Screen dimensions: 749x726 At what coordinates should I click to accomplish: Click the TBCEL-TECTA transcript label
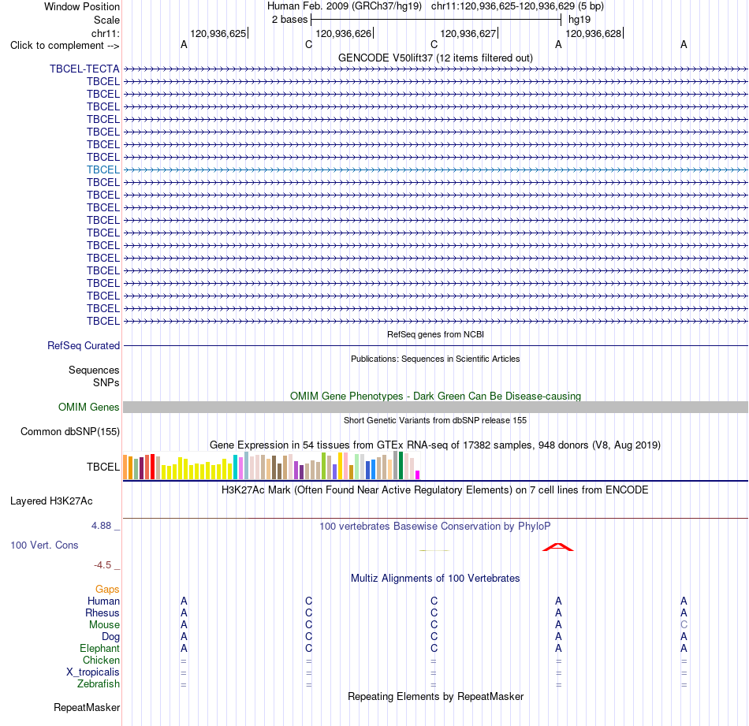[84, 69]
